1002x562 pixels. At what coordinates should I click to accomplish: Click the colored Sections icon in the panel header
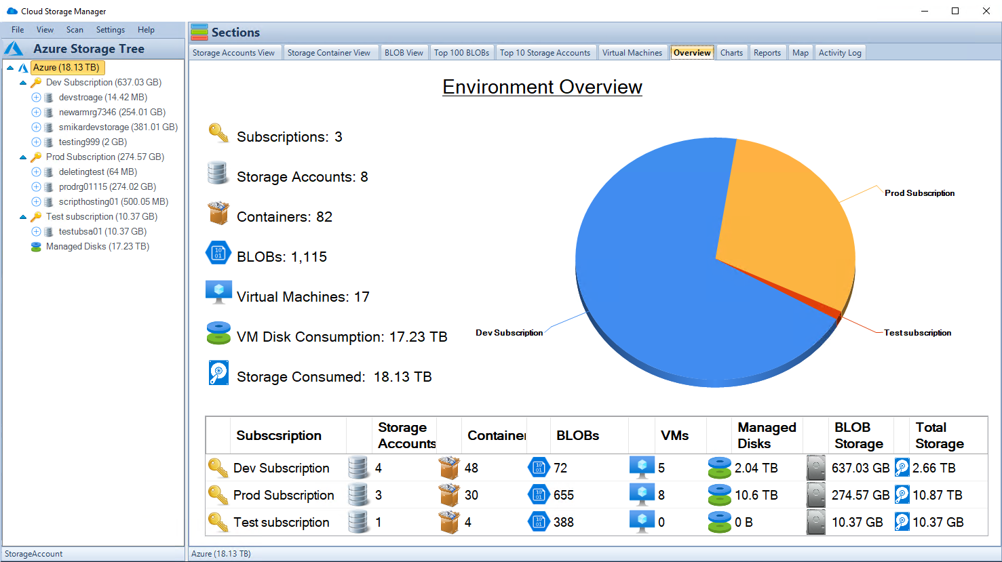point(200,32)
